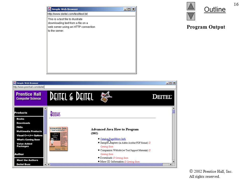Image resolution: width=241 pixels, height=181 pixels.
Task: Select Downloads in the Products sidebar
Action: [x=23, y=123]
